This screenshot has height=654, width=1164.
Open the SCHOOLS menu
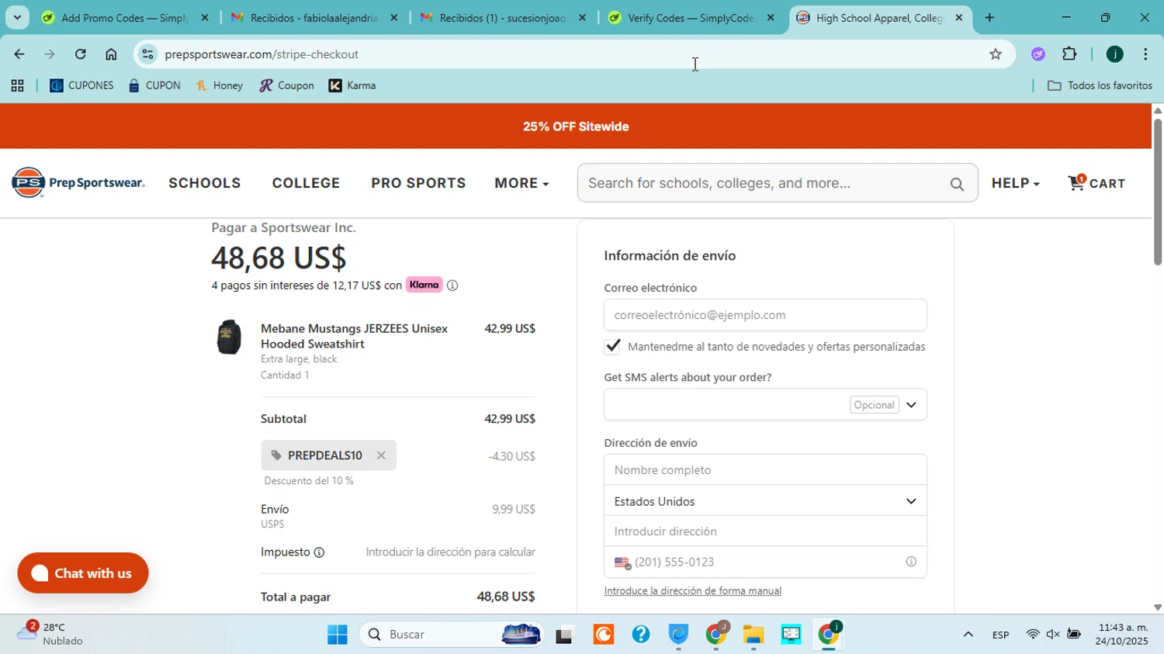[x=205, y=183]
